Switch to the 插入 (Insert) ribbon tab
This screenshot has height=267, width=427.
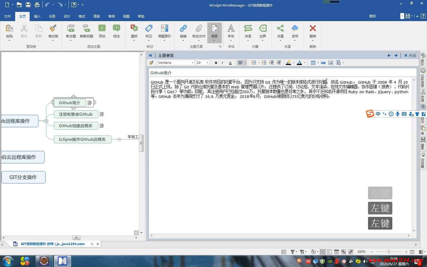[x=37, y=16]
